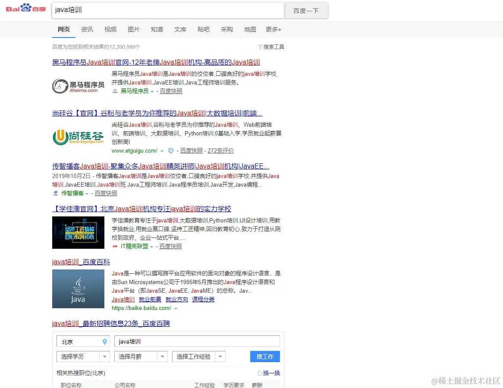Open java培训_最新招聘信息23条 result title

click(x=111, y=323)
